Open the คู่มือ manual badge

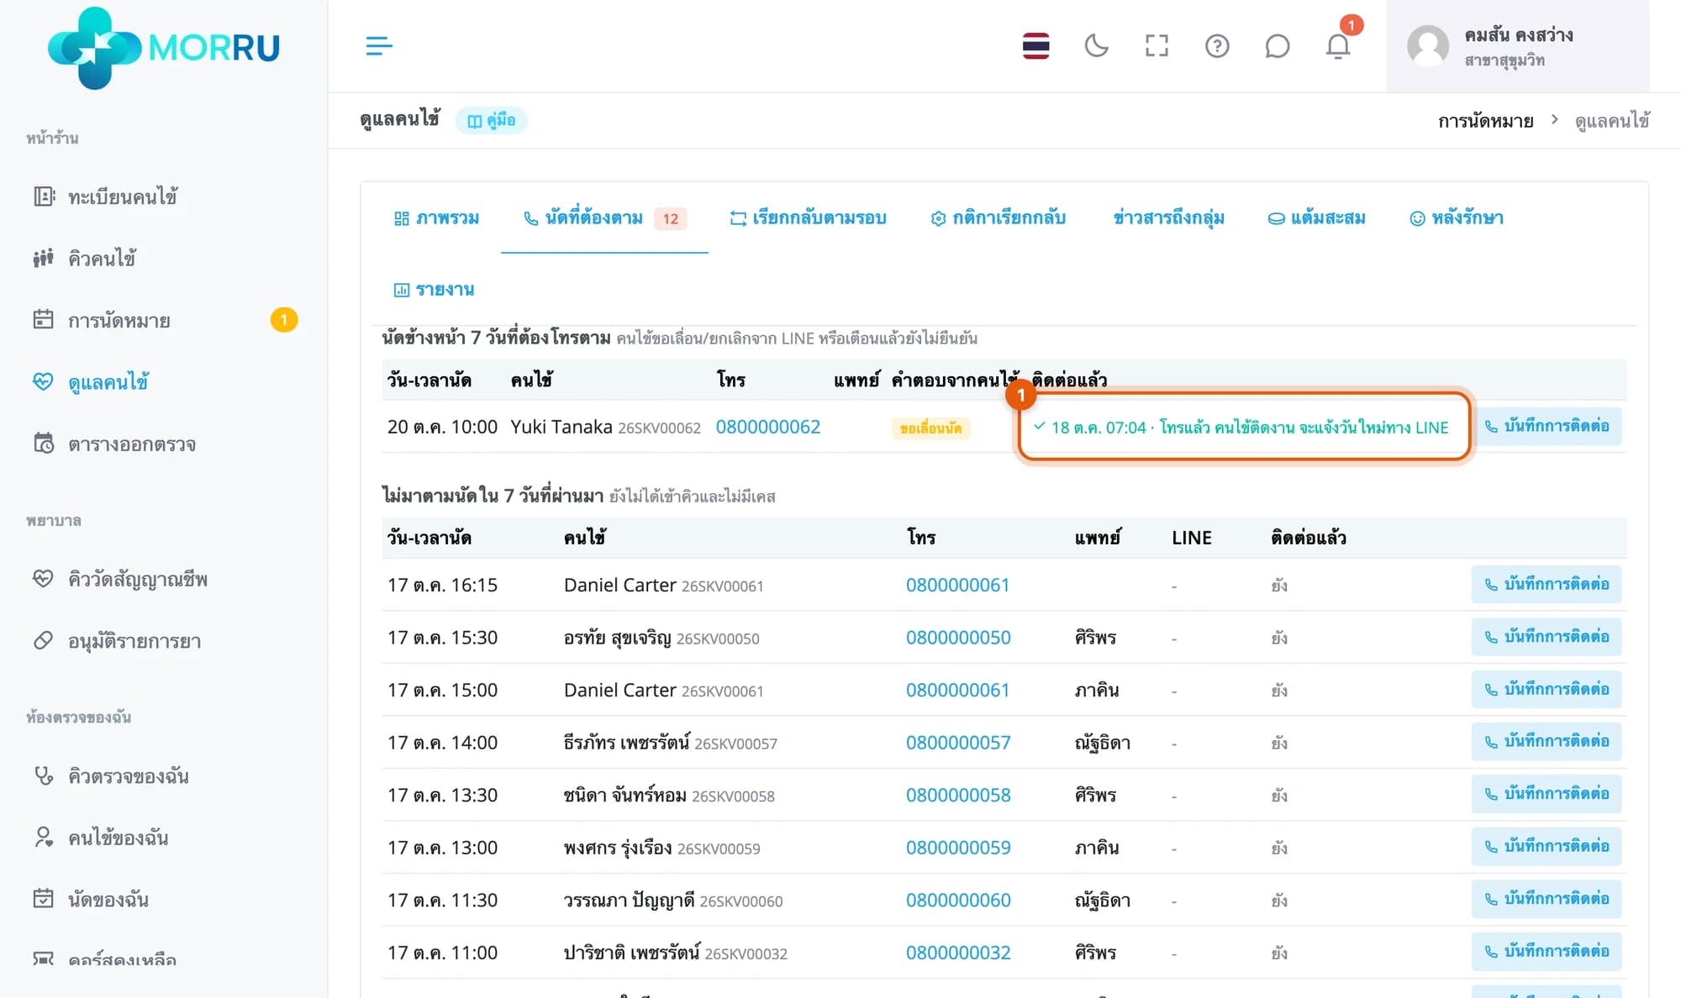(492, 120)
